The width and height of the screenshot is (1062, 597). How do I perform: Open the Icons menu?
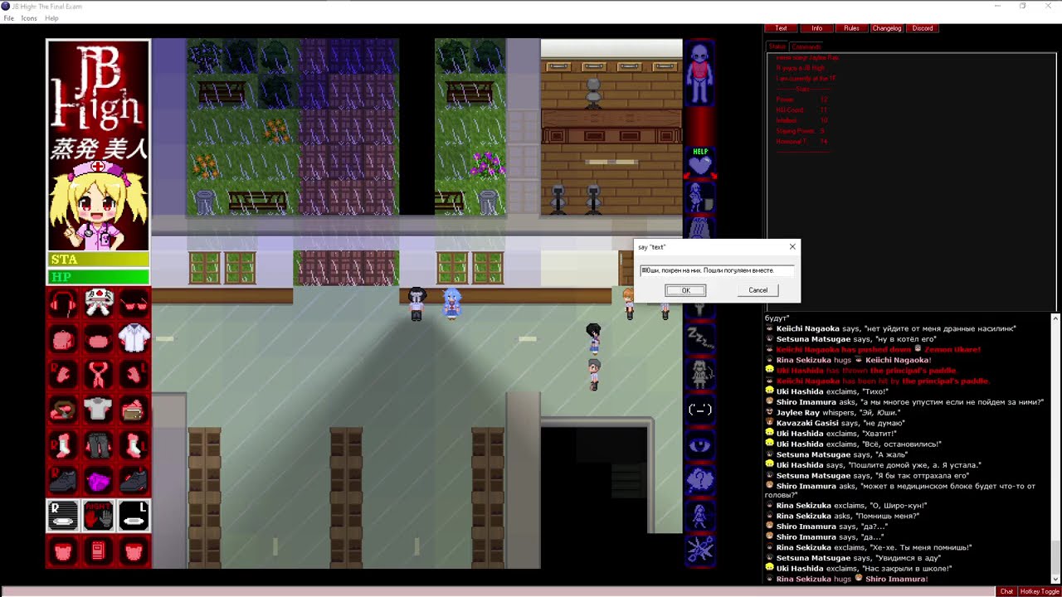point(29,18)
